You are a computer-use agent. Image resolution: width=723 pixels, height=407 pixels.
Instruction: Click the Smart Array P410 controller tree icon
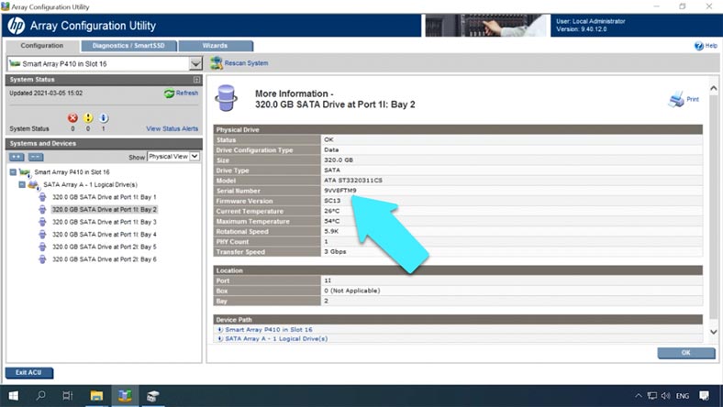pos(25,172)
